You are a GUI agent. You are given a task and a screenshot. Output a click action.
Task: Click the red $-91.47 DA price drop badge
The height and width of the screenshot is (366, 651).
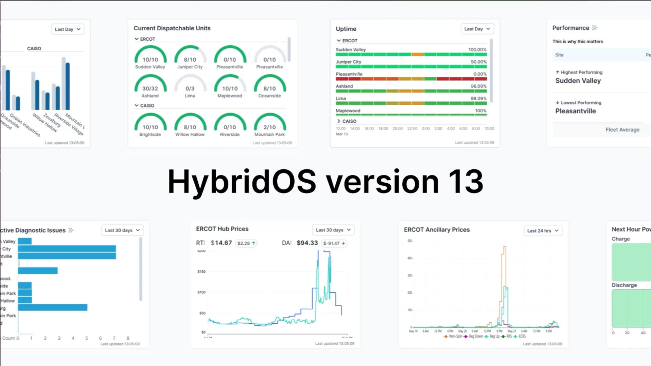click(334, 243)
